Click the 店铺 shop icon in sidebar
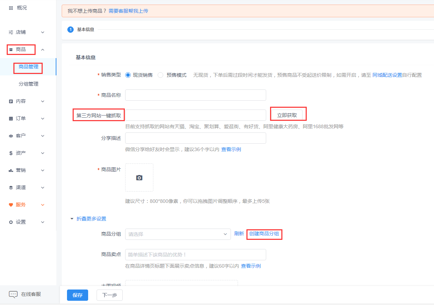 (x=11, y=32)
